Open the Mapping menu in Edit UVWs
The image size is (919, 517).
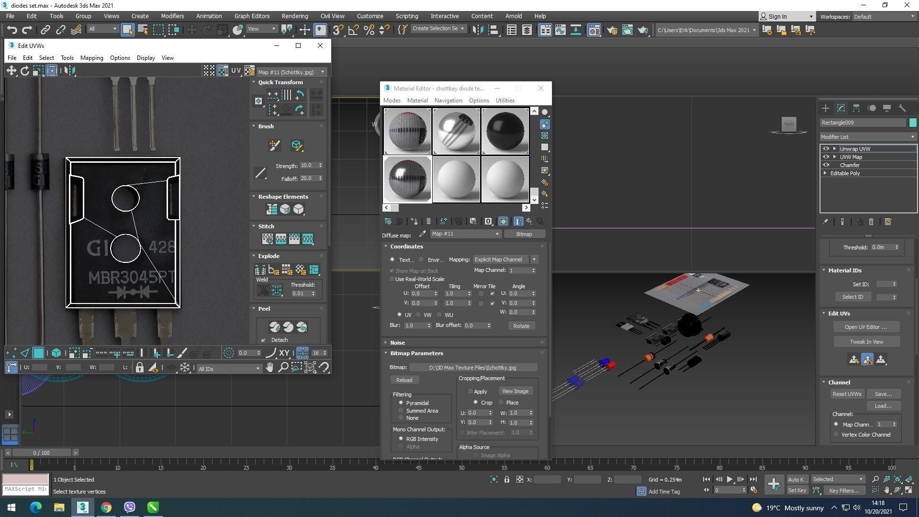[x=91, y=58]
